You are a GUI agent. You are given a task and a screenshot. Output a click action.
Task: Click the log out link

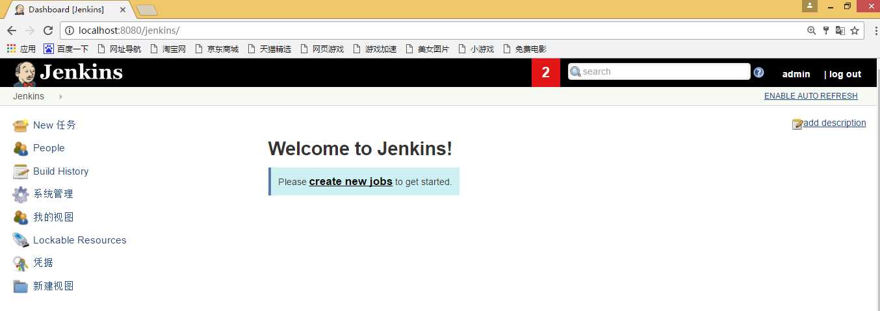coord(845,74)
